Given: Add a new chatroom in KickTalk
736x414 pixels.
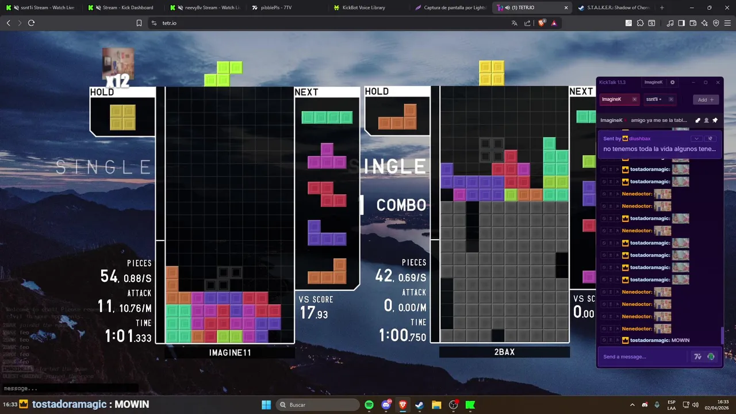Looking at the screenshot, I should click(706, 99).
